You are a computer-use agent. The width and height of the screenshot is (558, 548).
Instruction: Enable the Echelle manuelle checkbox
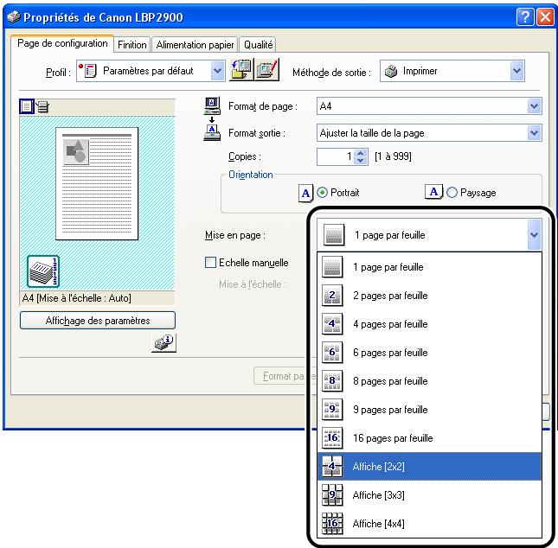click(210, 263)
